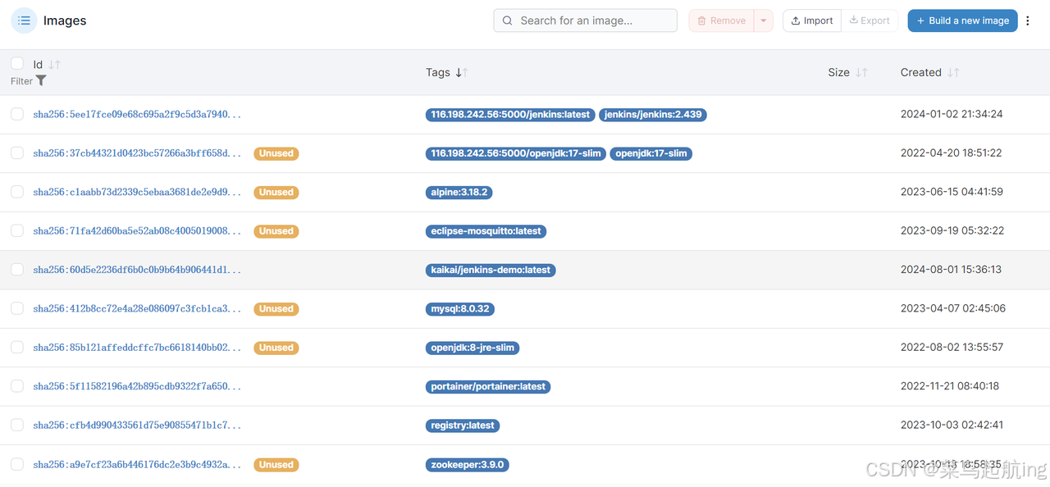Click the mysql:8.0.32 tag badge
1050x487 pixels.
460,309
